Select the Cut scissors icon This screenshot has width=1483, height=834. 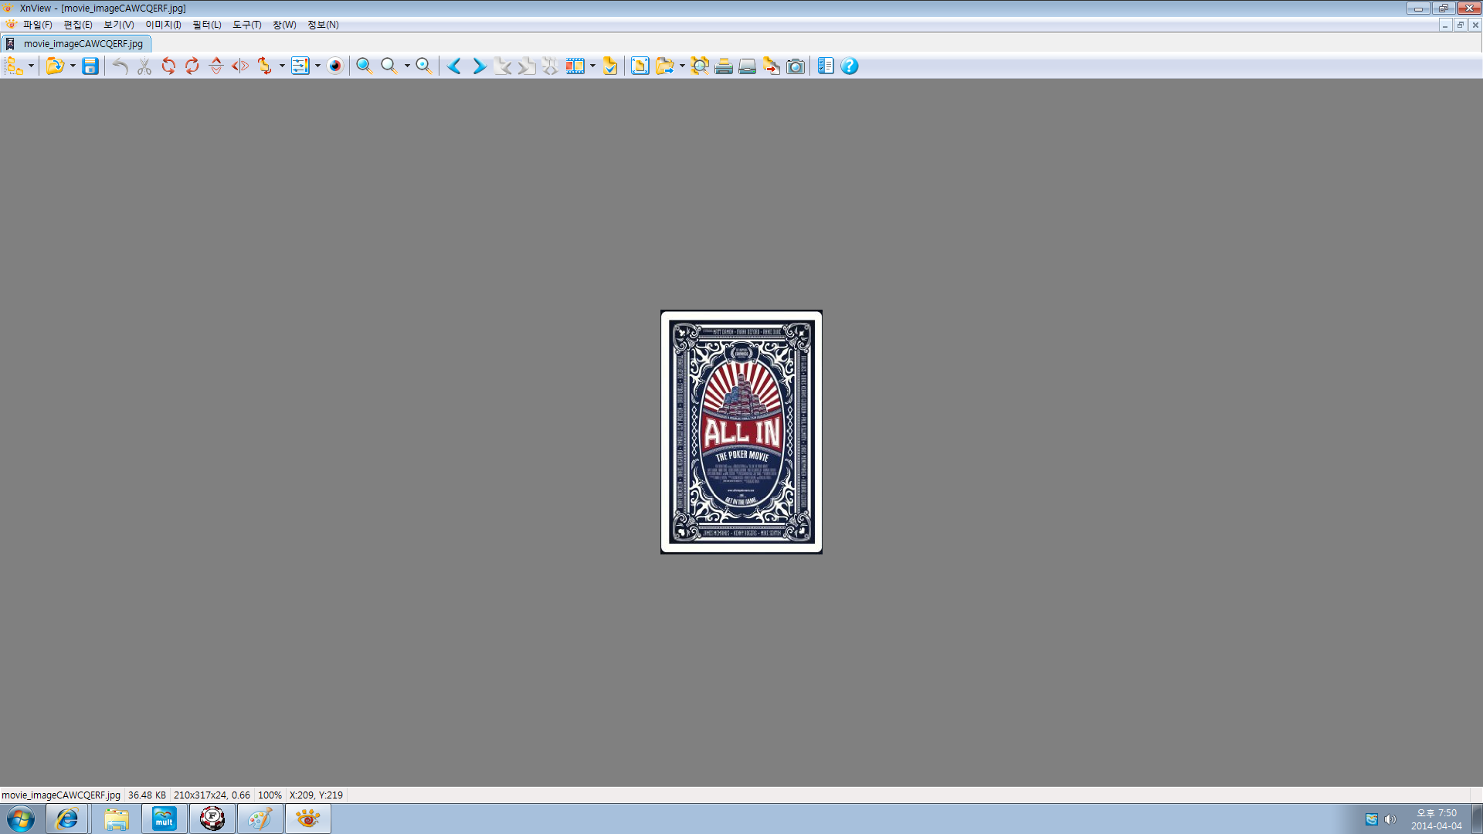pyautogui.click(x=144, y=66)
